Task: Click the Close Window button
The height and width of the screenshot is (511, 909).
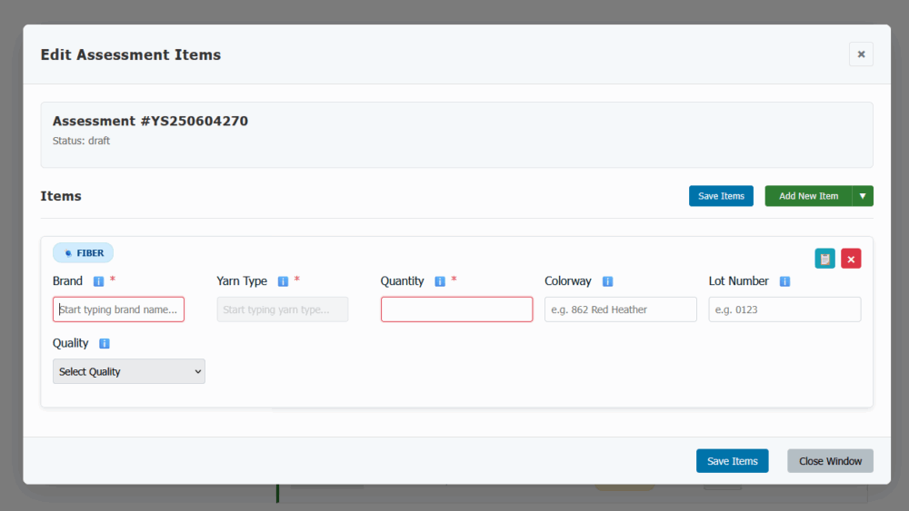Action: (830, 461)
